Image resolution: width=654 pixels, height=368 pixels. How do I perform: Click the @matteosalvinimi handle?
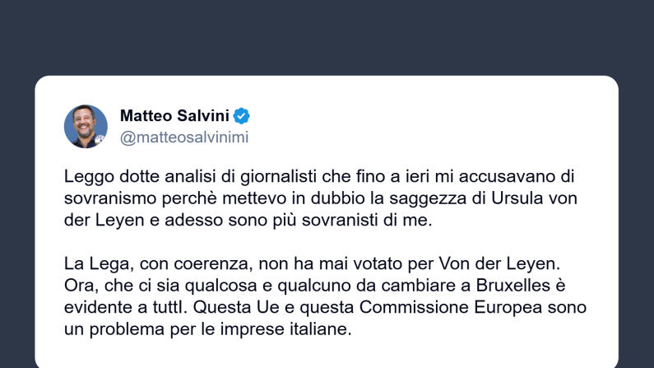pyautogui.click(x=183, y=137)
